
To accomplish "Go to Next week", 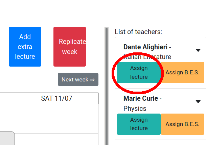I will 78,79.
